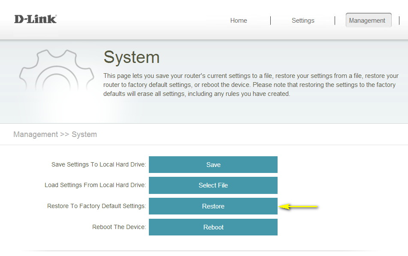408x256 pixels.
Task: Click the page description paragraph text
Action: point(251,85)
